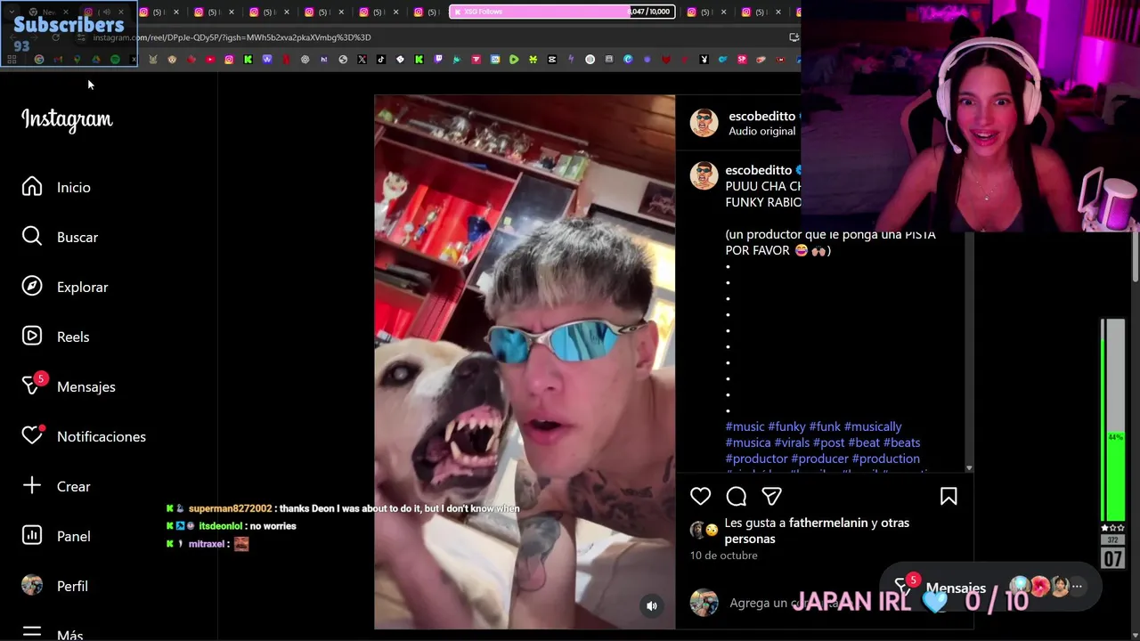Click install app icon in address bar
This screenshot has width=1140, height=641.
794,37
